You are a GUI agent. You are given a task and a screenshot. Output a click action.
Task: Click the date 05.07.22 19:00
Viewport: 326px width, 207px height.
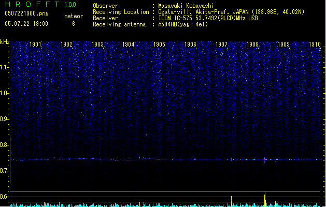point(26,24)
